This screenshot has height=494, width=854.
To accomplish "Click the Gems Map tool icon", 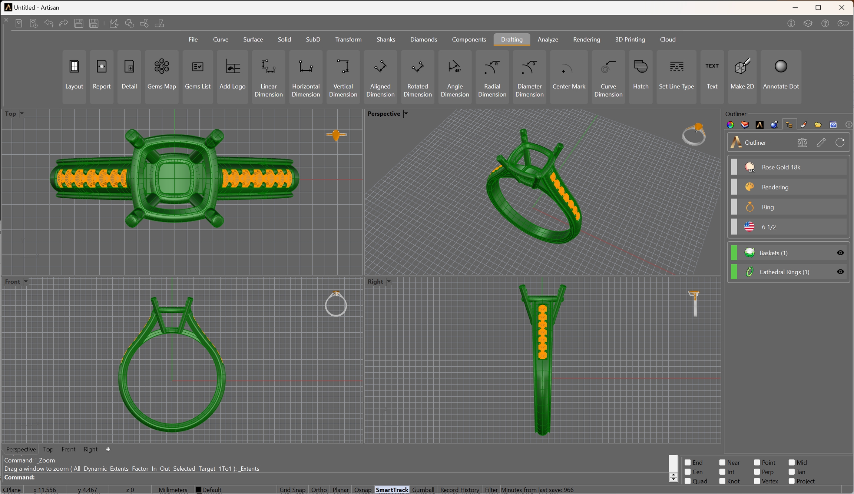I will click(x=162, y=67).
